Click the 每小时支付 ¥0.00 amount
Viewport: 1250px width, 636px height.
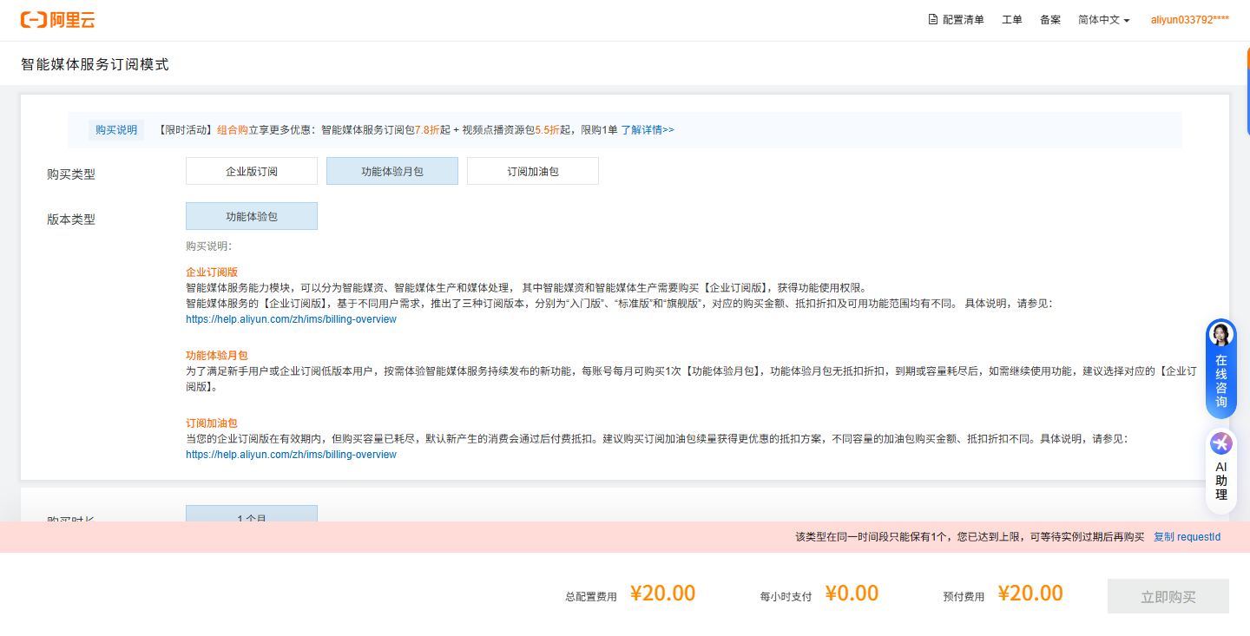(852, 593)
